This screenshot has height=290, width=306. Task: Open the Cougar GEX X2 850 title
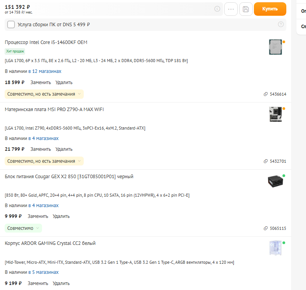click(69, 177)
